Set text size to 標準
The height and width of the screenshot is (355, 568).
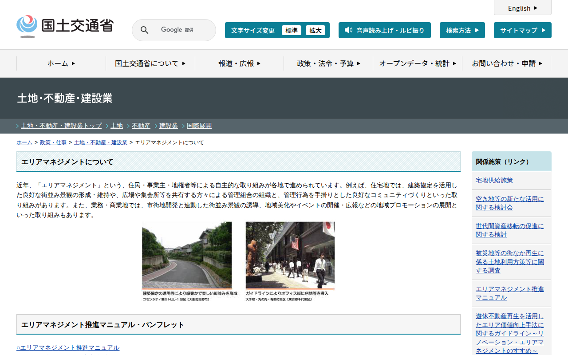(291, 30)
